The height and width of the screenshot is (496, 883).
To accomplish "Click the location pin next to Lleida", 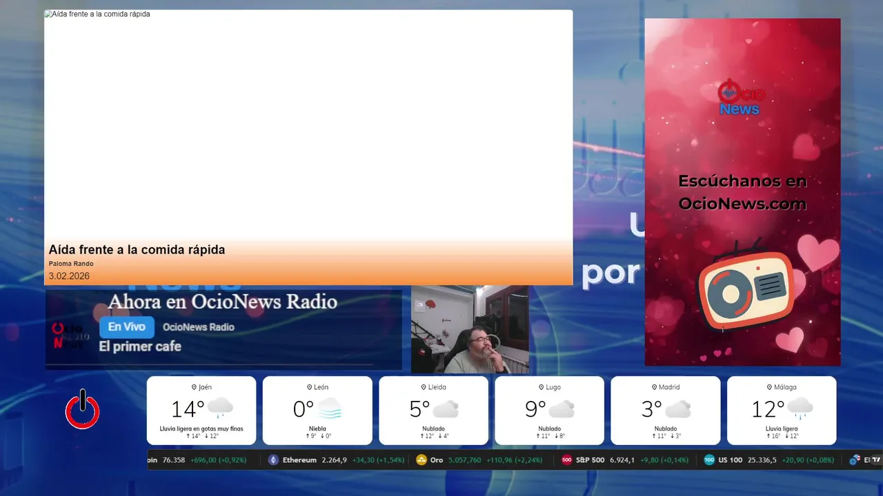I will 424,387.
